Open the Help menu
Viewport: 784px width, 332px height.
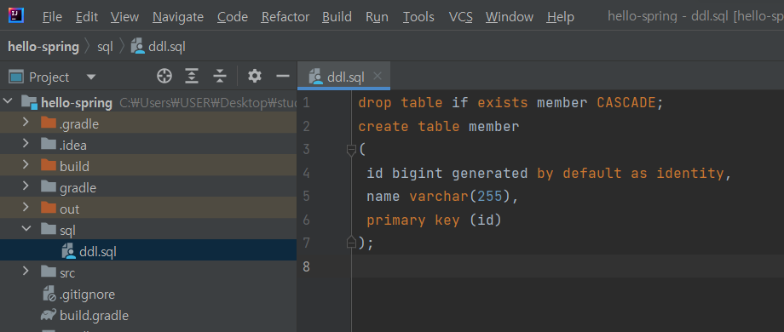coord(560,17)
